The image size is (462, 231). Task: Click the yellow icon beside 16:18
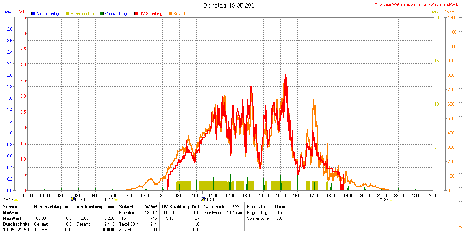coord(16,199)
